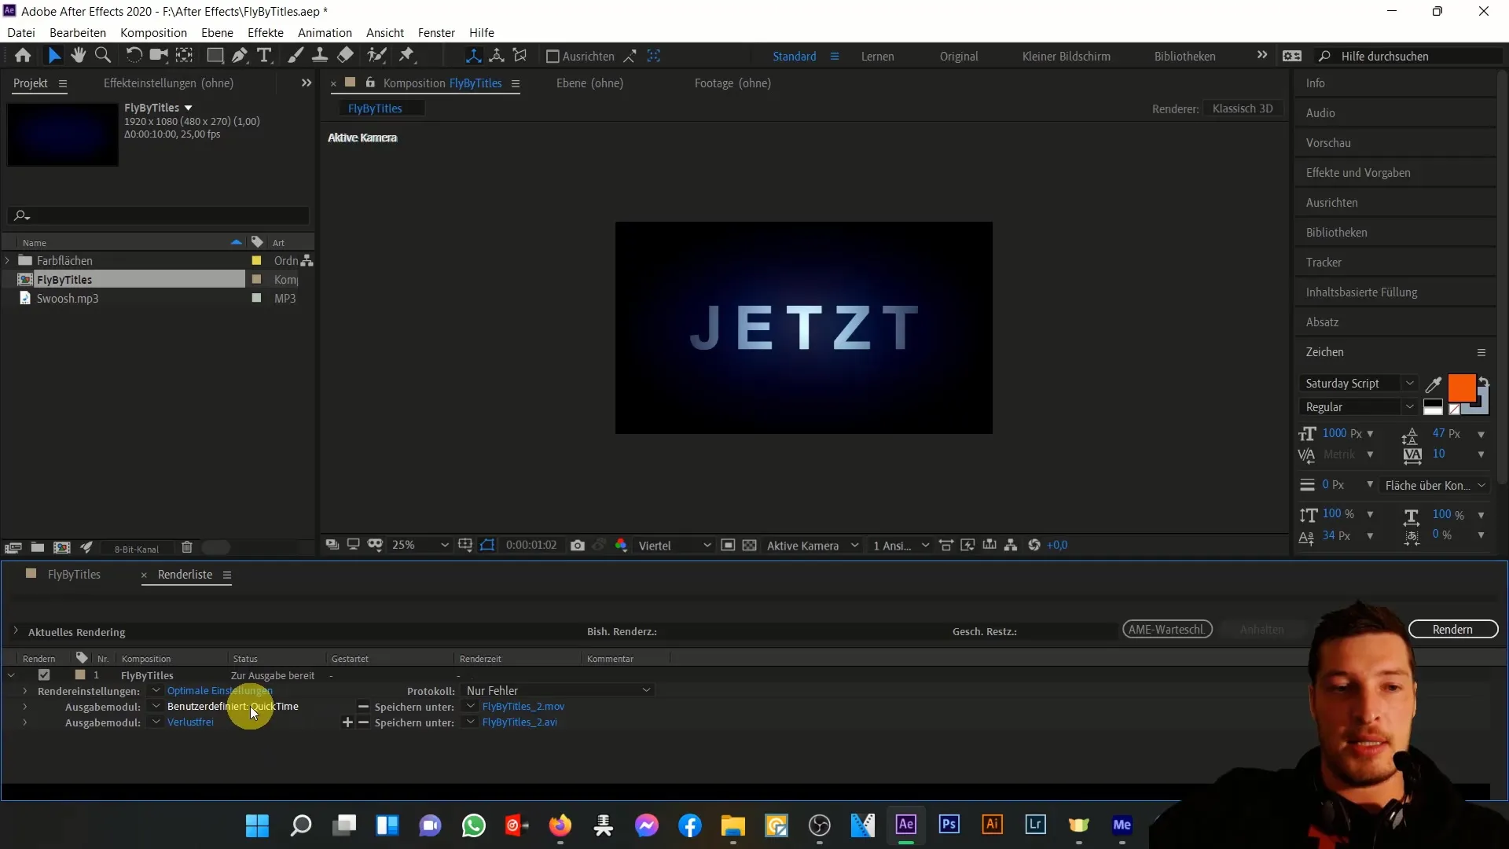This screenshot has width=1509, height=849.
Task: Click the orange color swatch in Zeichen panel
Action: pos(1463,387)
